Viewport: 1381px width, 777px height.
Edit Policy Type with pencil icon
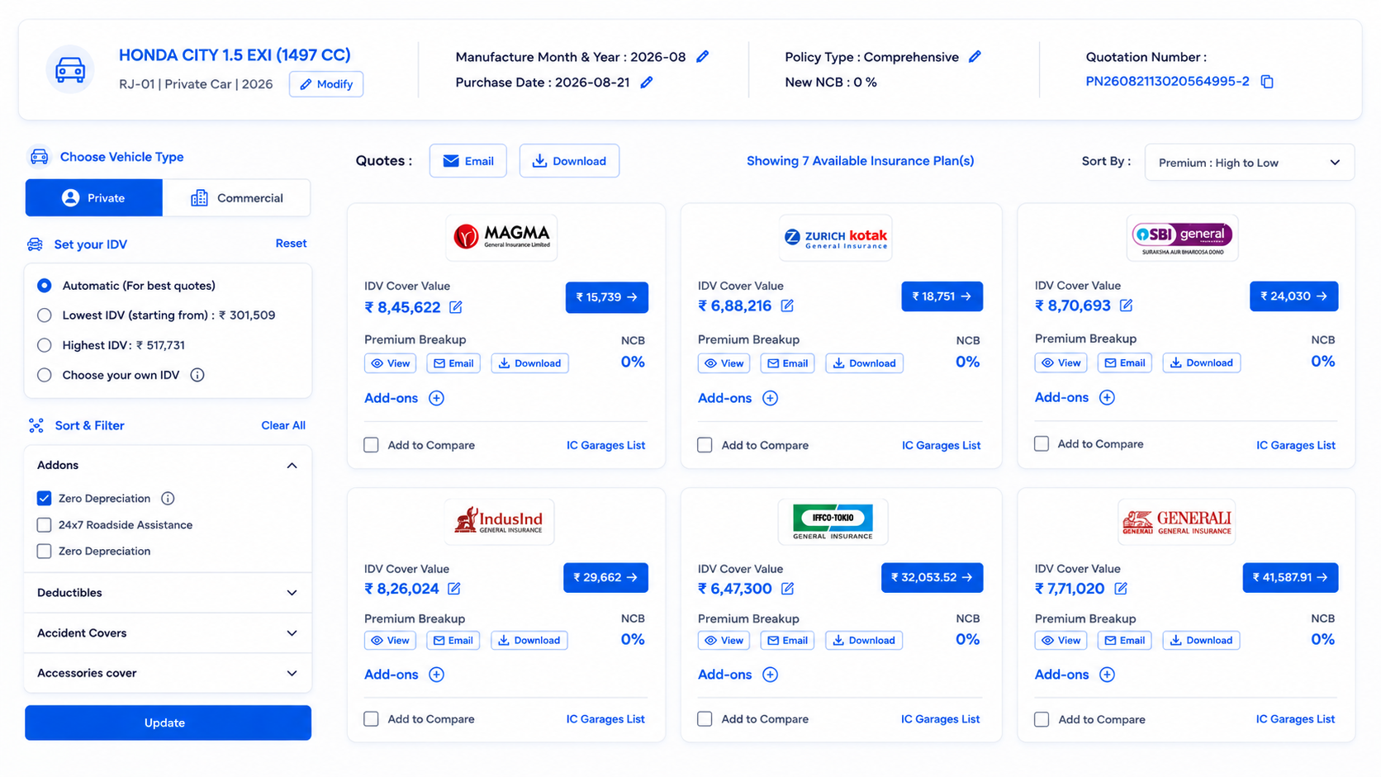pyautogui.click(x=975, y=57)
